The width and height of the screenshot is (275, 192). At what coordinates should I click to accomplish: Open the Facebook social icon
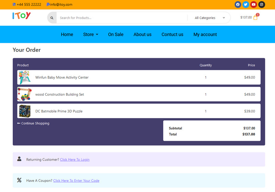pyautogui.click(x=238, y=4)
